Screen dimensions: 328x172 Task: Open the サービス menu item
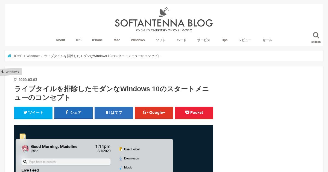204,40
